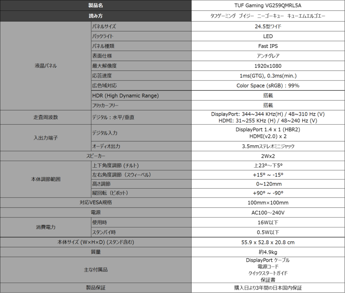Click the HDR (High Dynamic Range) label
The height and width of the screenshot is (293, 345).
(x=141, y=95)
